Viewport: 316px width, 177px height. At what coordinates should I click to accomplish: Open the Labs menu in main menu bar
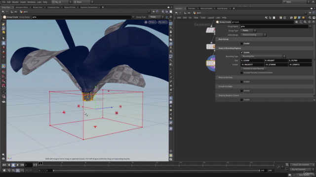39,2
